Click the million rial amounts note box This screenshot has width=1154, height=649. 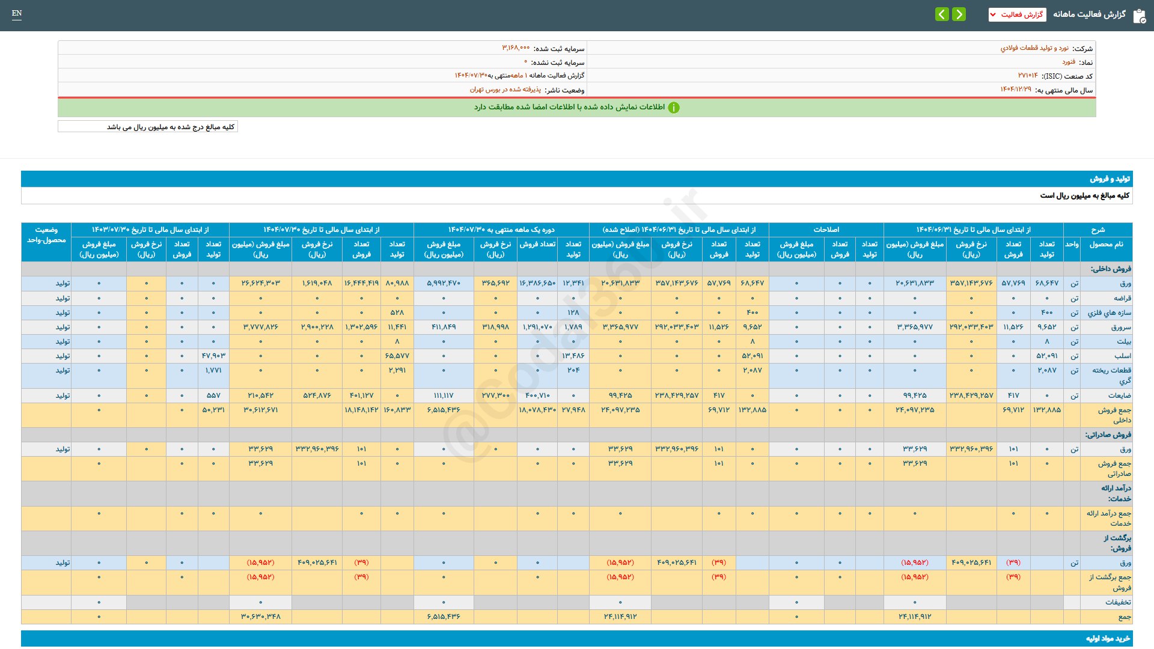point(148,127)
